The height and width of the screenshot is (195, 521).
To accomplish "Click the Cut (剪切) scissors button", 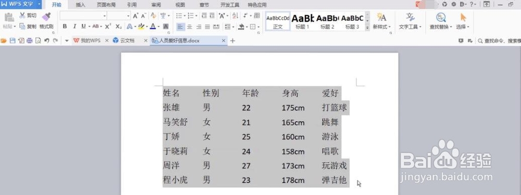I will tap(28, 16).
